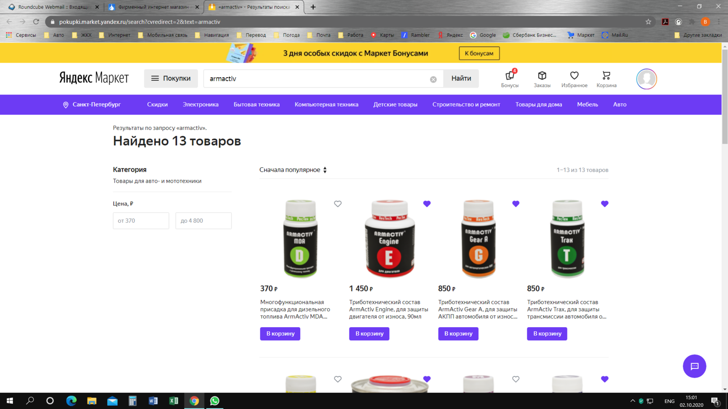Open the Заказы orders icon
The width and height of the screenshot is (728, 409).
coord(542,78)
